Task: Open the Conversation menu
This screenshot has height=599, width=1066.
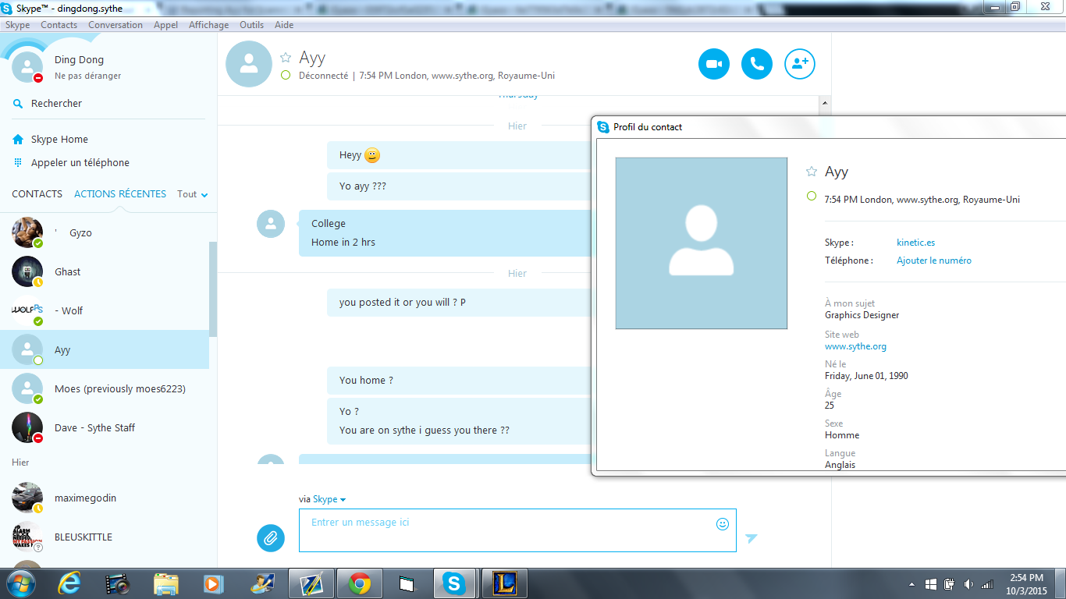Action: click(x=115, y=25)
